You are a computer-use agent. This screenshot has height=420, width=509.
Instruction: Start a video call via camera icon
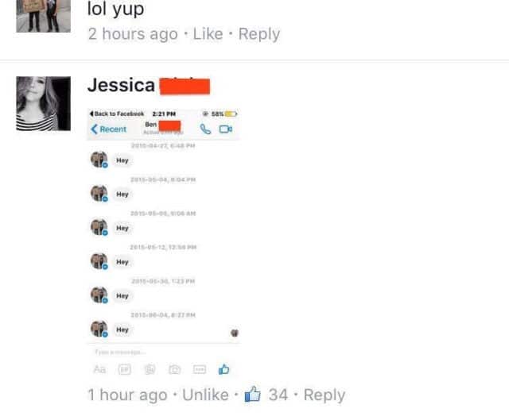225,129
